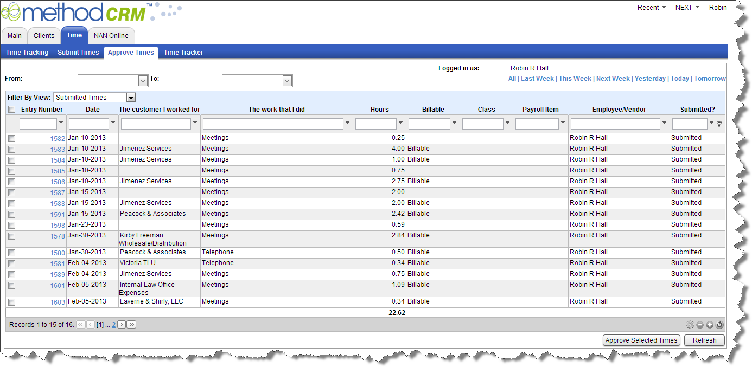
Task: Jump to the last page of records
Action: [x=131, y=325]
